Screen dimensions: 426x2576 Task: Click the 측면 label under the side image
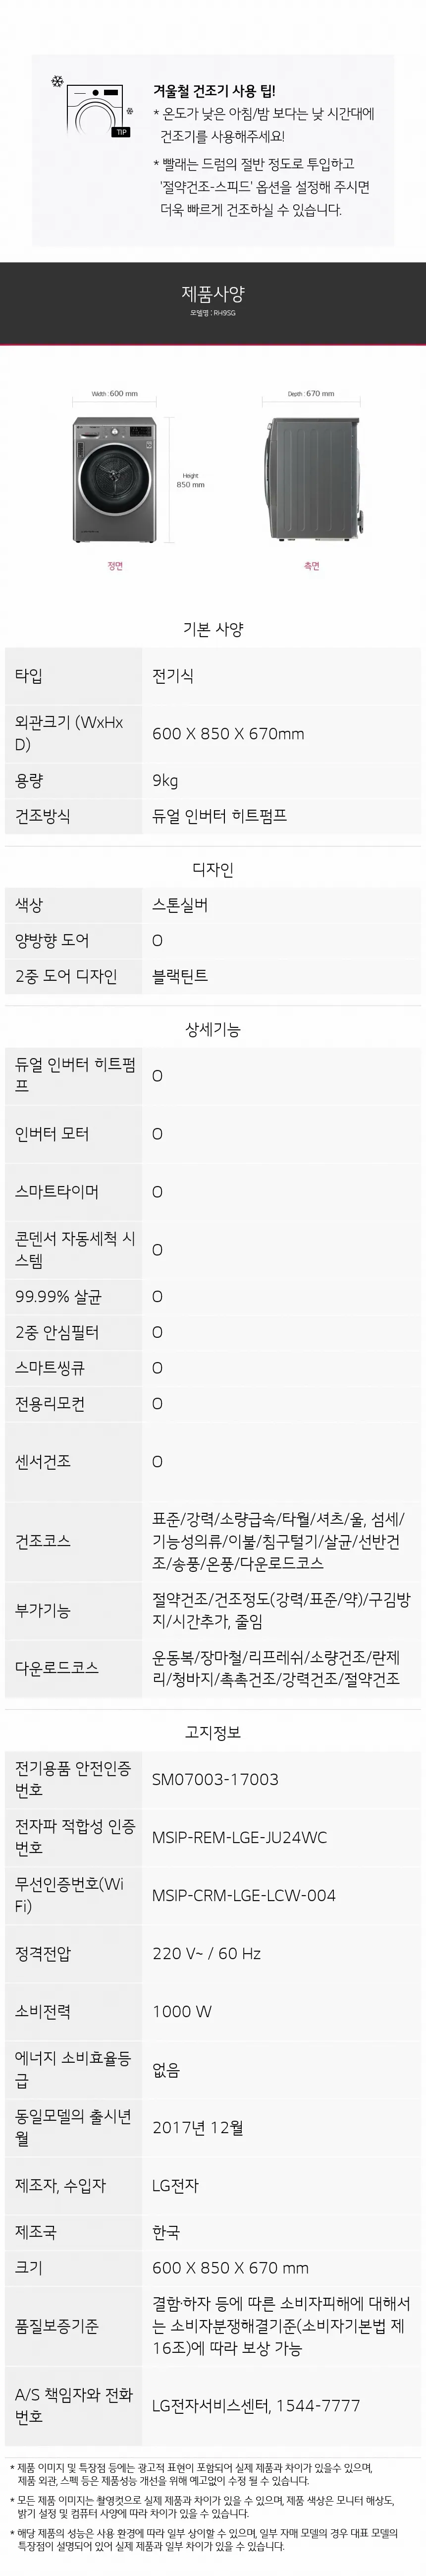point(311,566)
